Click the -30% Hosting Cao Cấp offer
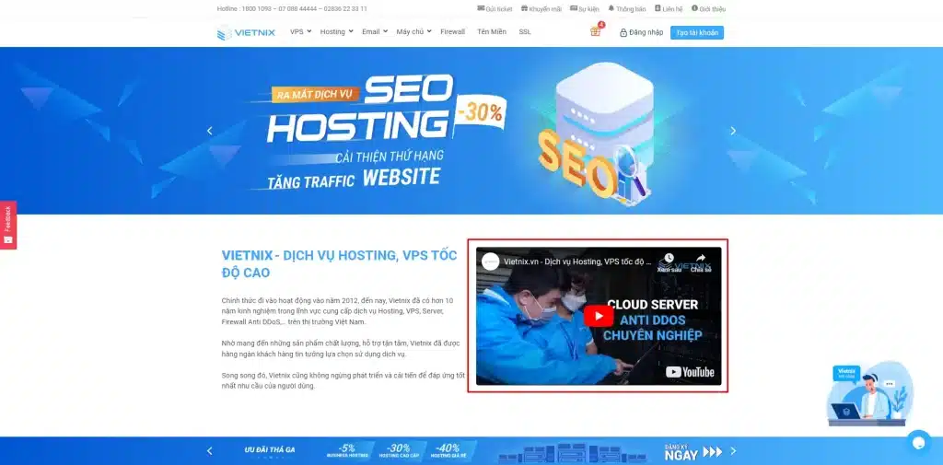Image resolution: width=943 pixels, height=465 pixels. (x=400, y=450)
